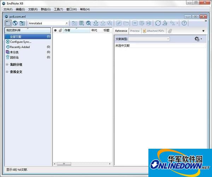Select the 全部文献 group
212x177 pixels.
click(x=28, y=37)
